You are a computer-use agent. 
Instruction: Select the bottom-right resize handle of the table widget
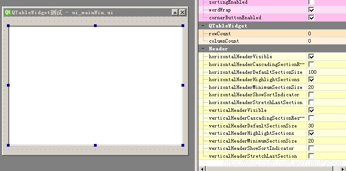(183, 145)
